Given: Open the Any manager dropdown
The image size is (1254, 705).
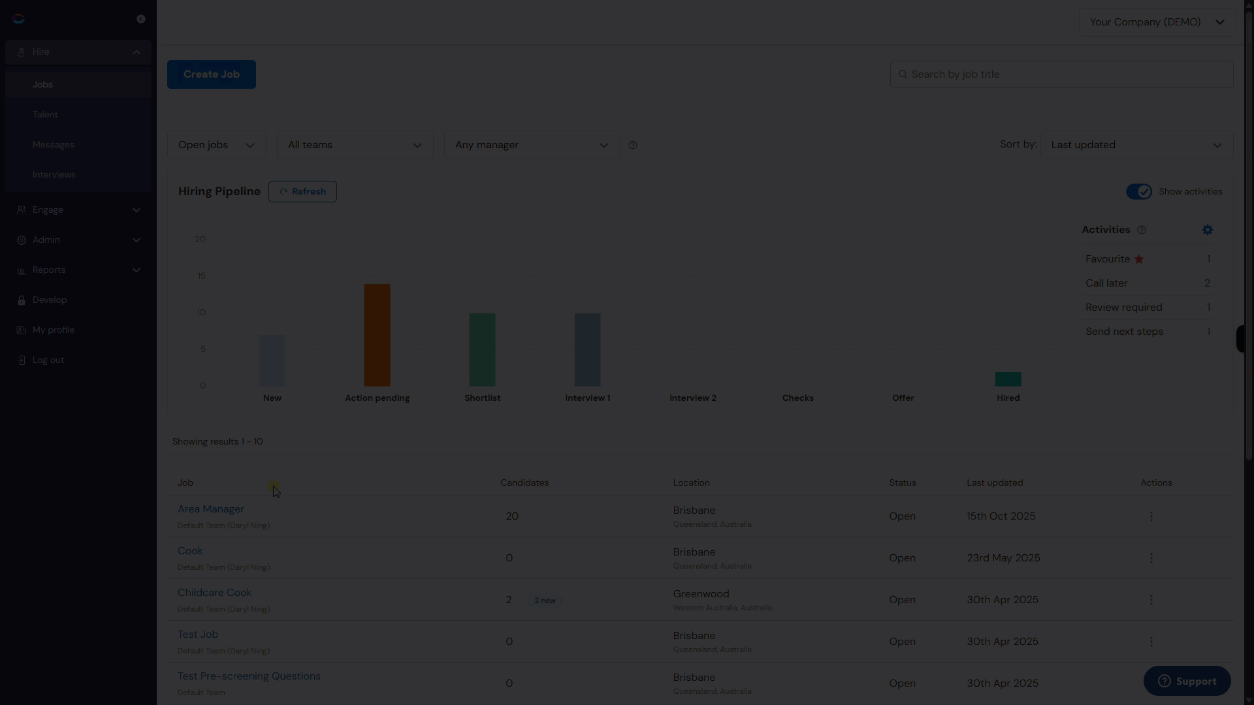Looking at the screenshot, I should (x=532, y=145).
